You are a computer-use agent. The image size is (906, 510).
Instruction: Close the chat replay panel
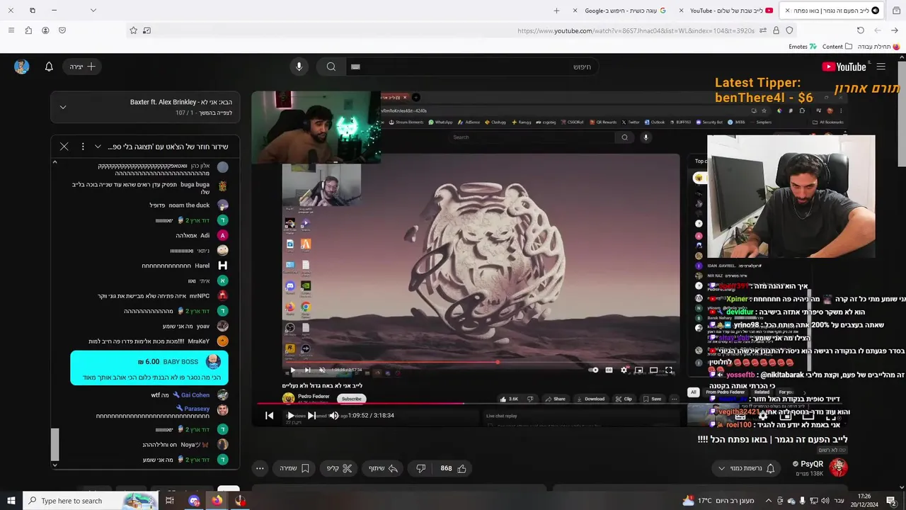(x=64, y=147)
